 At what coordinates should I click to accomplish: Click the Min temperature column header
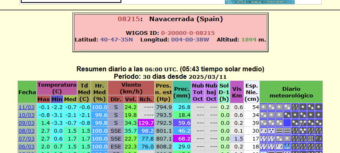[57, 100]
